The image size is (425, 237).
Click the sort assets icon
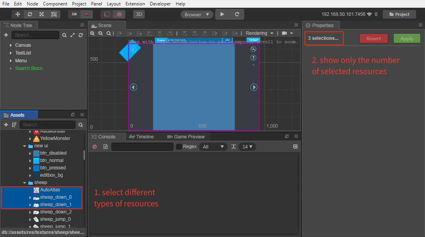[x=14, y=125]
